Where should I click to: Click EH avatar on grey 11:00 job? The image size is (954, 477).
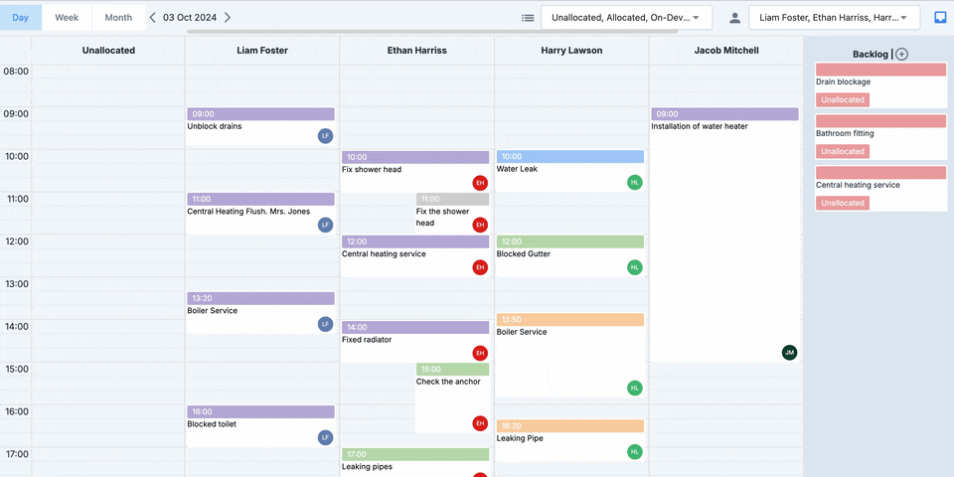click(x=480, y=226)
